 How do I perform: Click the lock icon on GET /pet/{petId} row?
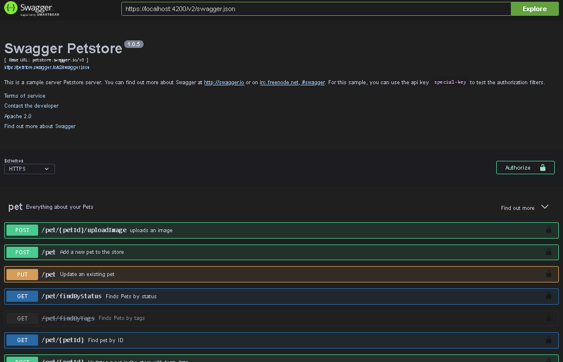point(549,340)
